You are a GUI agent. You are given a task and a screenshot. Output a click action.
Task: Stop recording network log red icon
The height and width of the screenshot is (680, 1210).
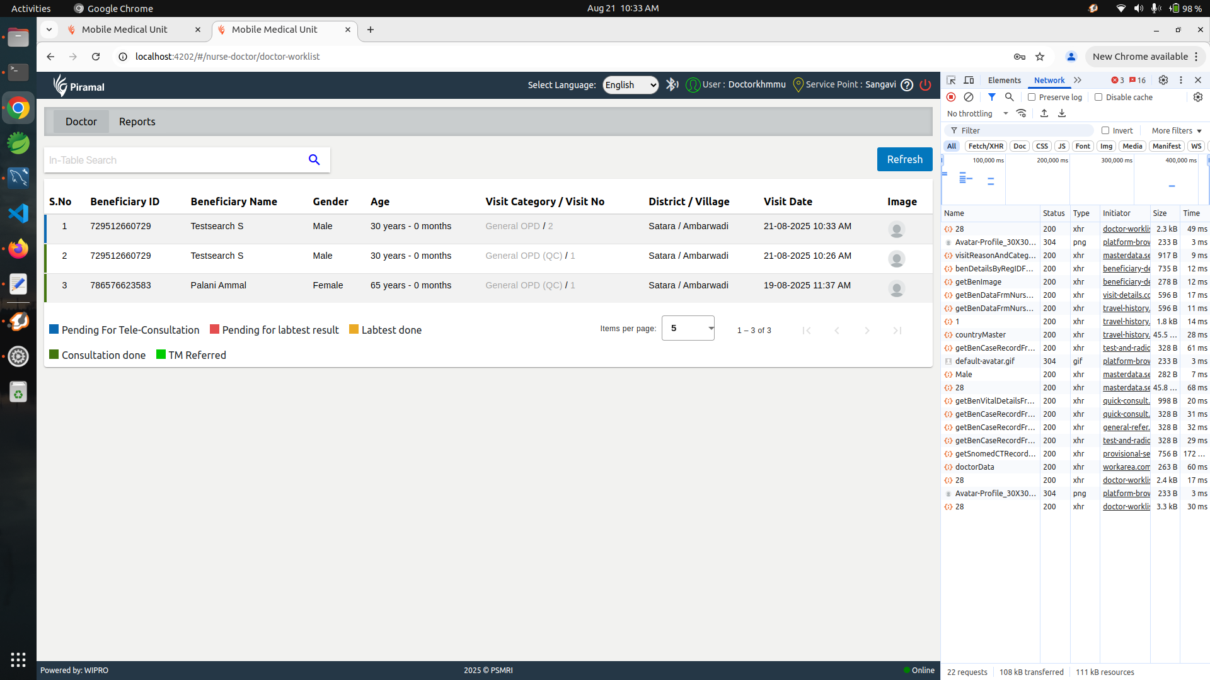click(951, 97)
